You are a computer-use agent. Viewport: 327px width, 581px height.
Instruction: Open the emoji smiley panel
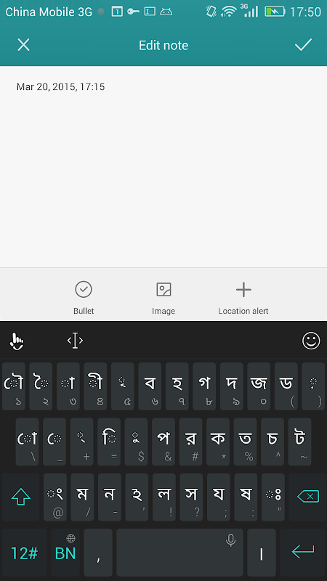click(311, 341)
